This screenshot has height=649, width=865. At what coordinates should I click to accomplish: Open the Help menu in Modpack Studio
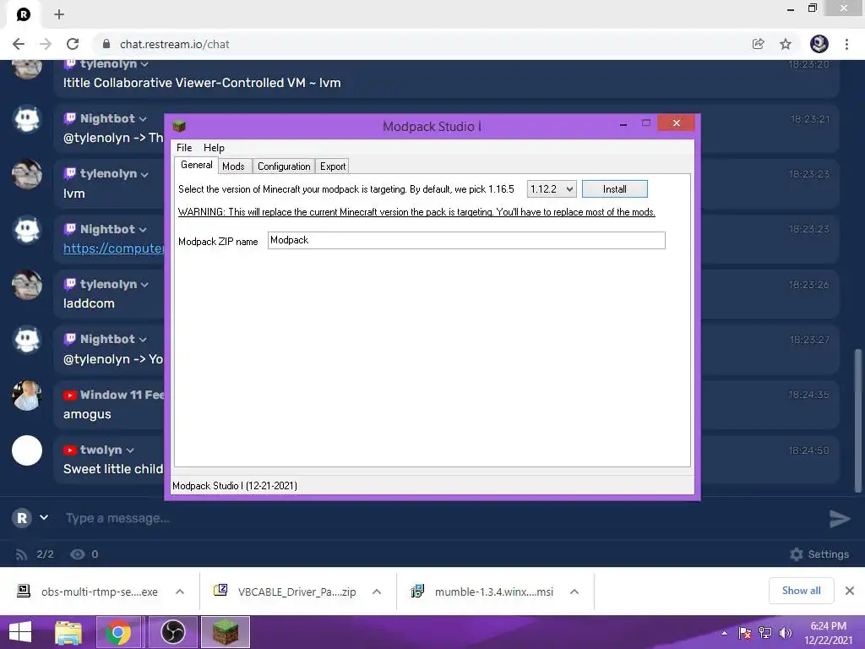[x=214, y=147]
